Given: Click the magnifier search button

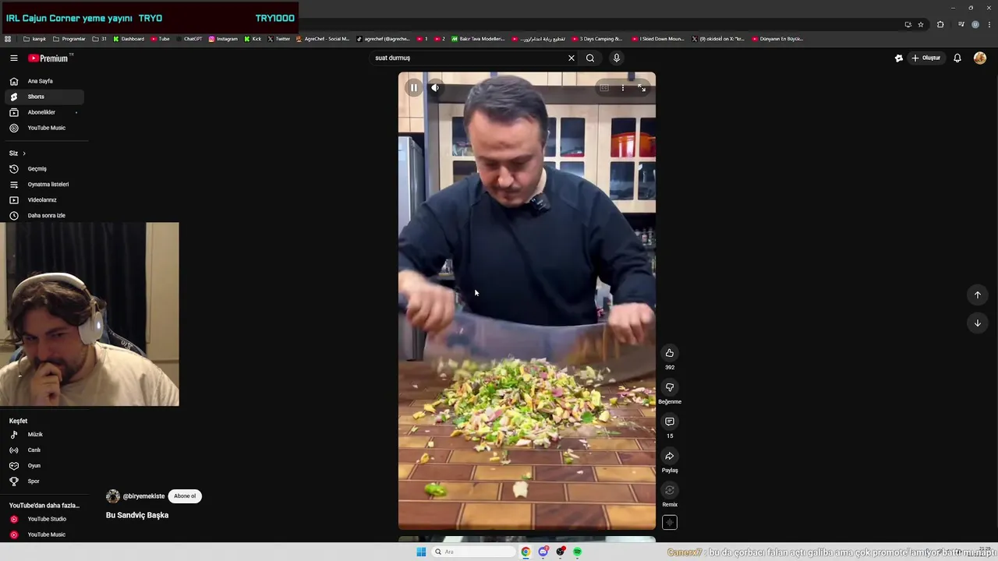Looking at the screenshot, I should 590,58.
